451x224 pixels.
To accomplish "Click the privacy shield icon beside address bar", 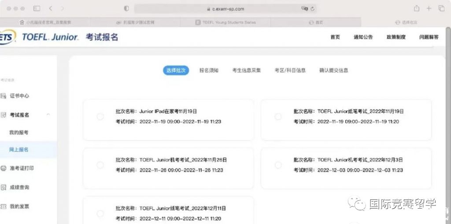I will click(x=126, y=9).
